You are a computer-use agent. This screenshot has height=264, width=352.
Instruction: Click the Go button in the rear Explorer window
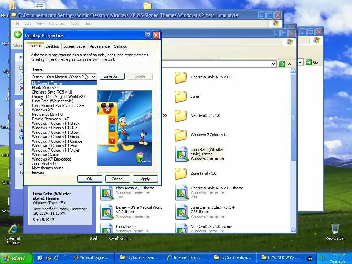click(x=312, y=62)
